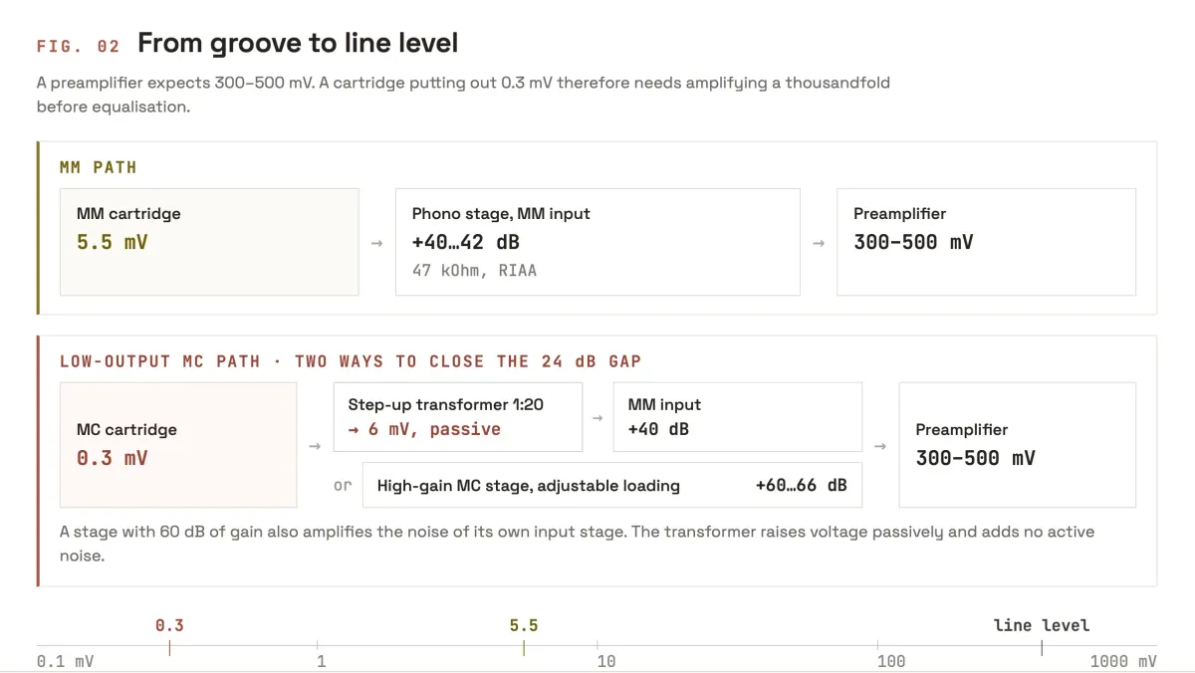Click the MM input +40 dB box
Screen dimensions: 1195x673
pyautogui.click(x=738, y=417)
